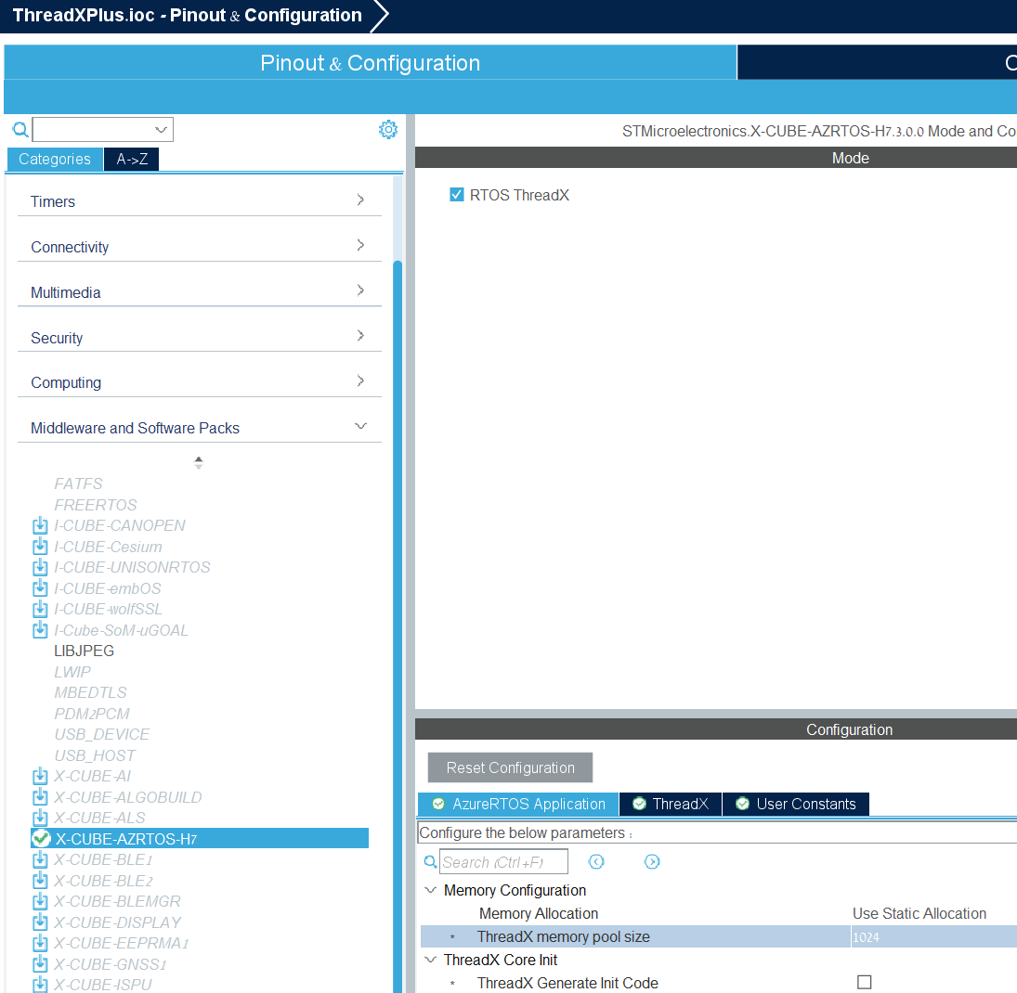Open the search combo box dropdown arrow
This screenshot has height=993, width=1017.
point(163,129)
